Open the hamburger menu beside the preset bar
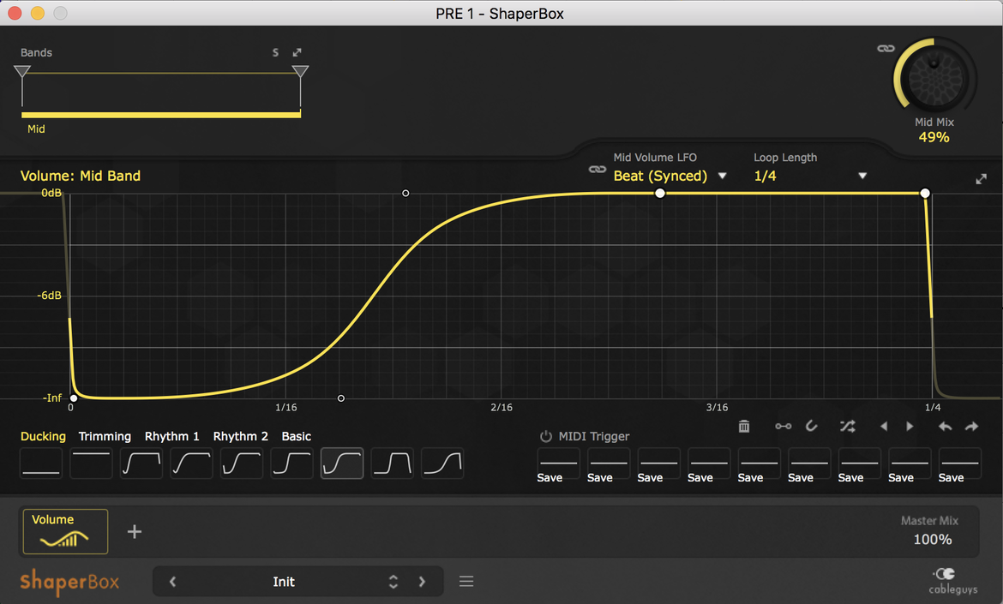The image size is (1003, 604). click(466, 582)
